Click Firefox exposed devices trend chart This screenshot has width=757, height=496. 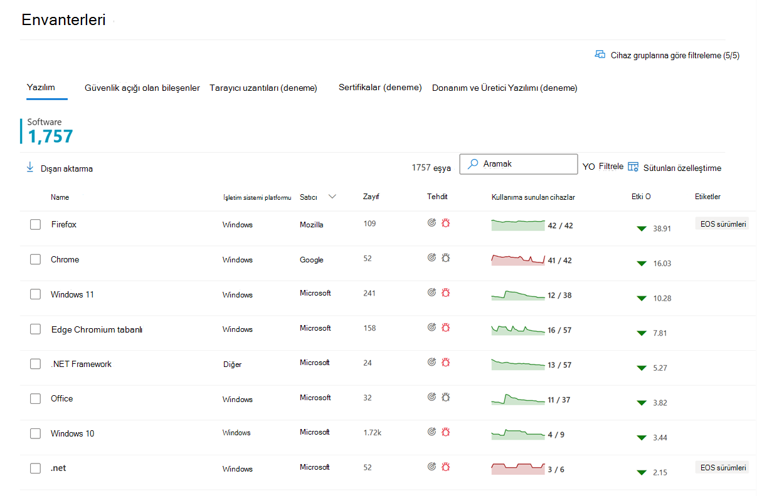[x=518, y=225]
